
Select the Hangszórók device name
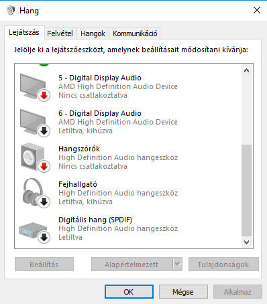point(79,149)
